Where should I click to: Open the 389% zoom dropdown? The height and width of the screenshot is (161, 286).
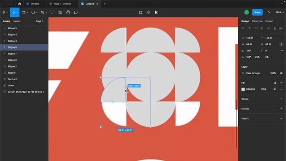(279, 13)
